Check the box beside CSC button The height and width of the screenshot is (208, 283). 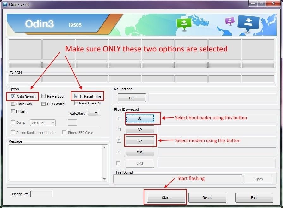pos(119,152)
